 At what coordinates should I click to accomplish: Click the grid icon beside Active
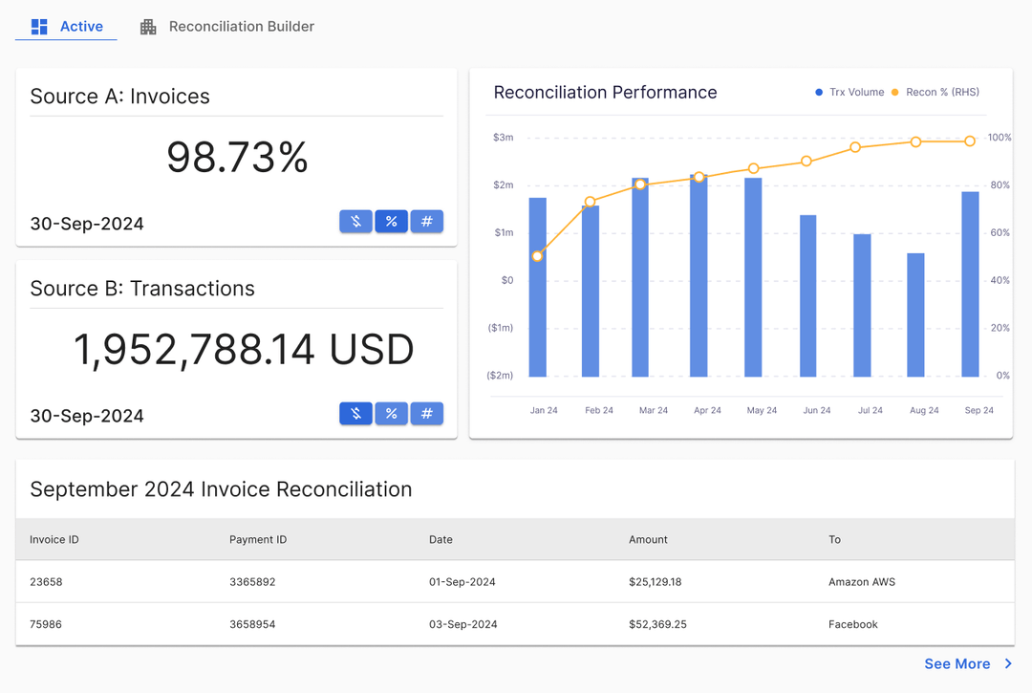click(x=38, y=26)
